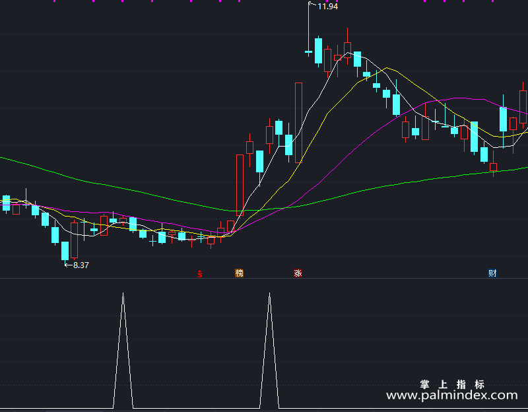This screenshot has width=528, height=412.
Task: Click the red S marker icon
Action: point(200,273)
